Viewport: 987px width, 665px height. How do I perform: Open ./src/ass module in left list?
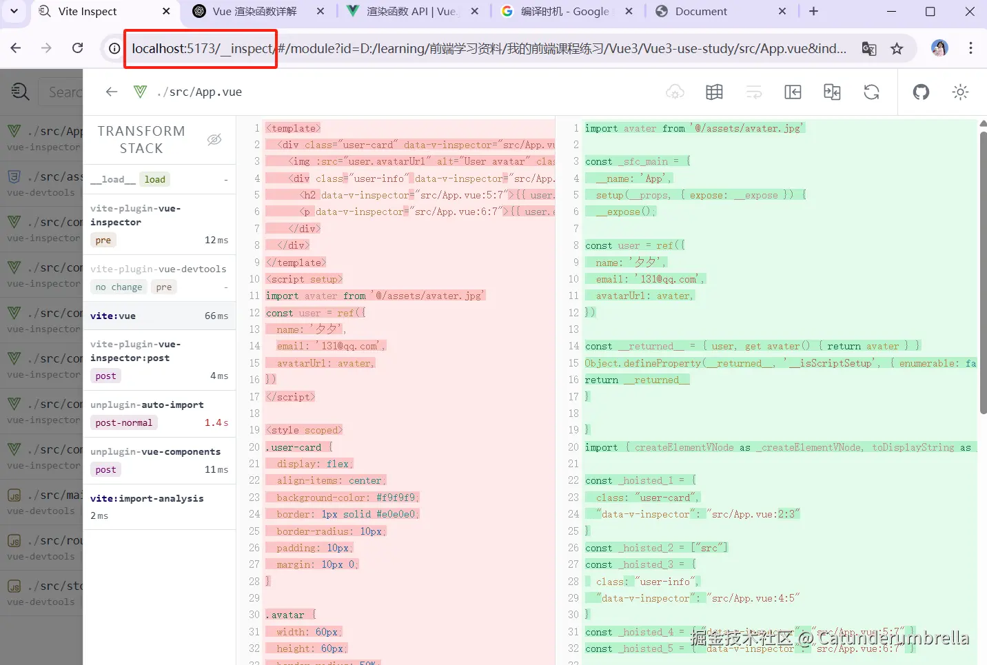click(x=41, y=183)
